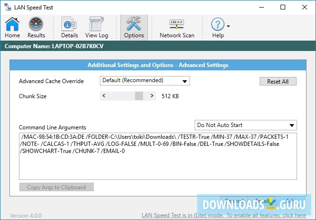The width and height of the screenshot is (316, 220).
Task: Click Copy Args to Clipboard button
Action: 56,187
